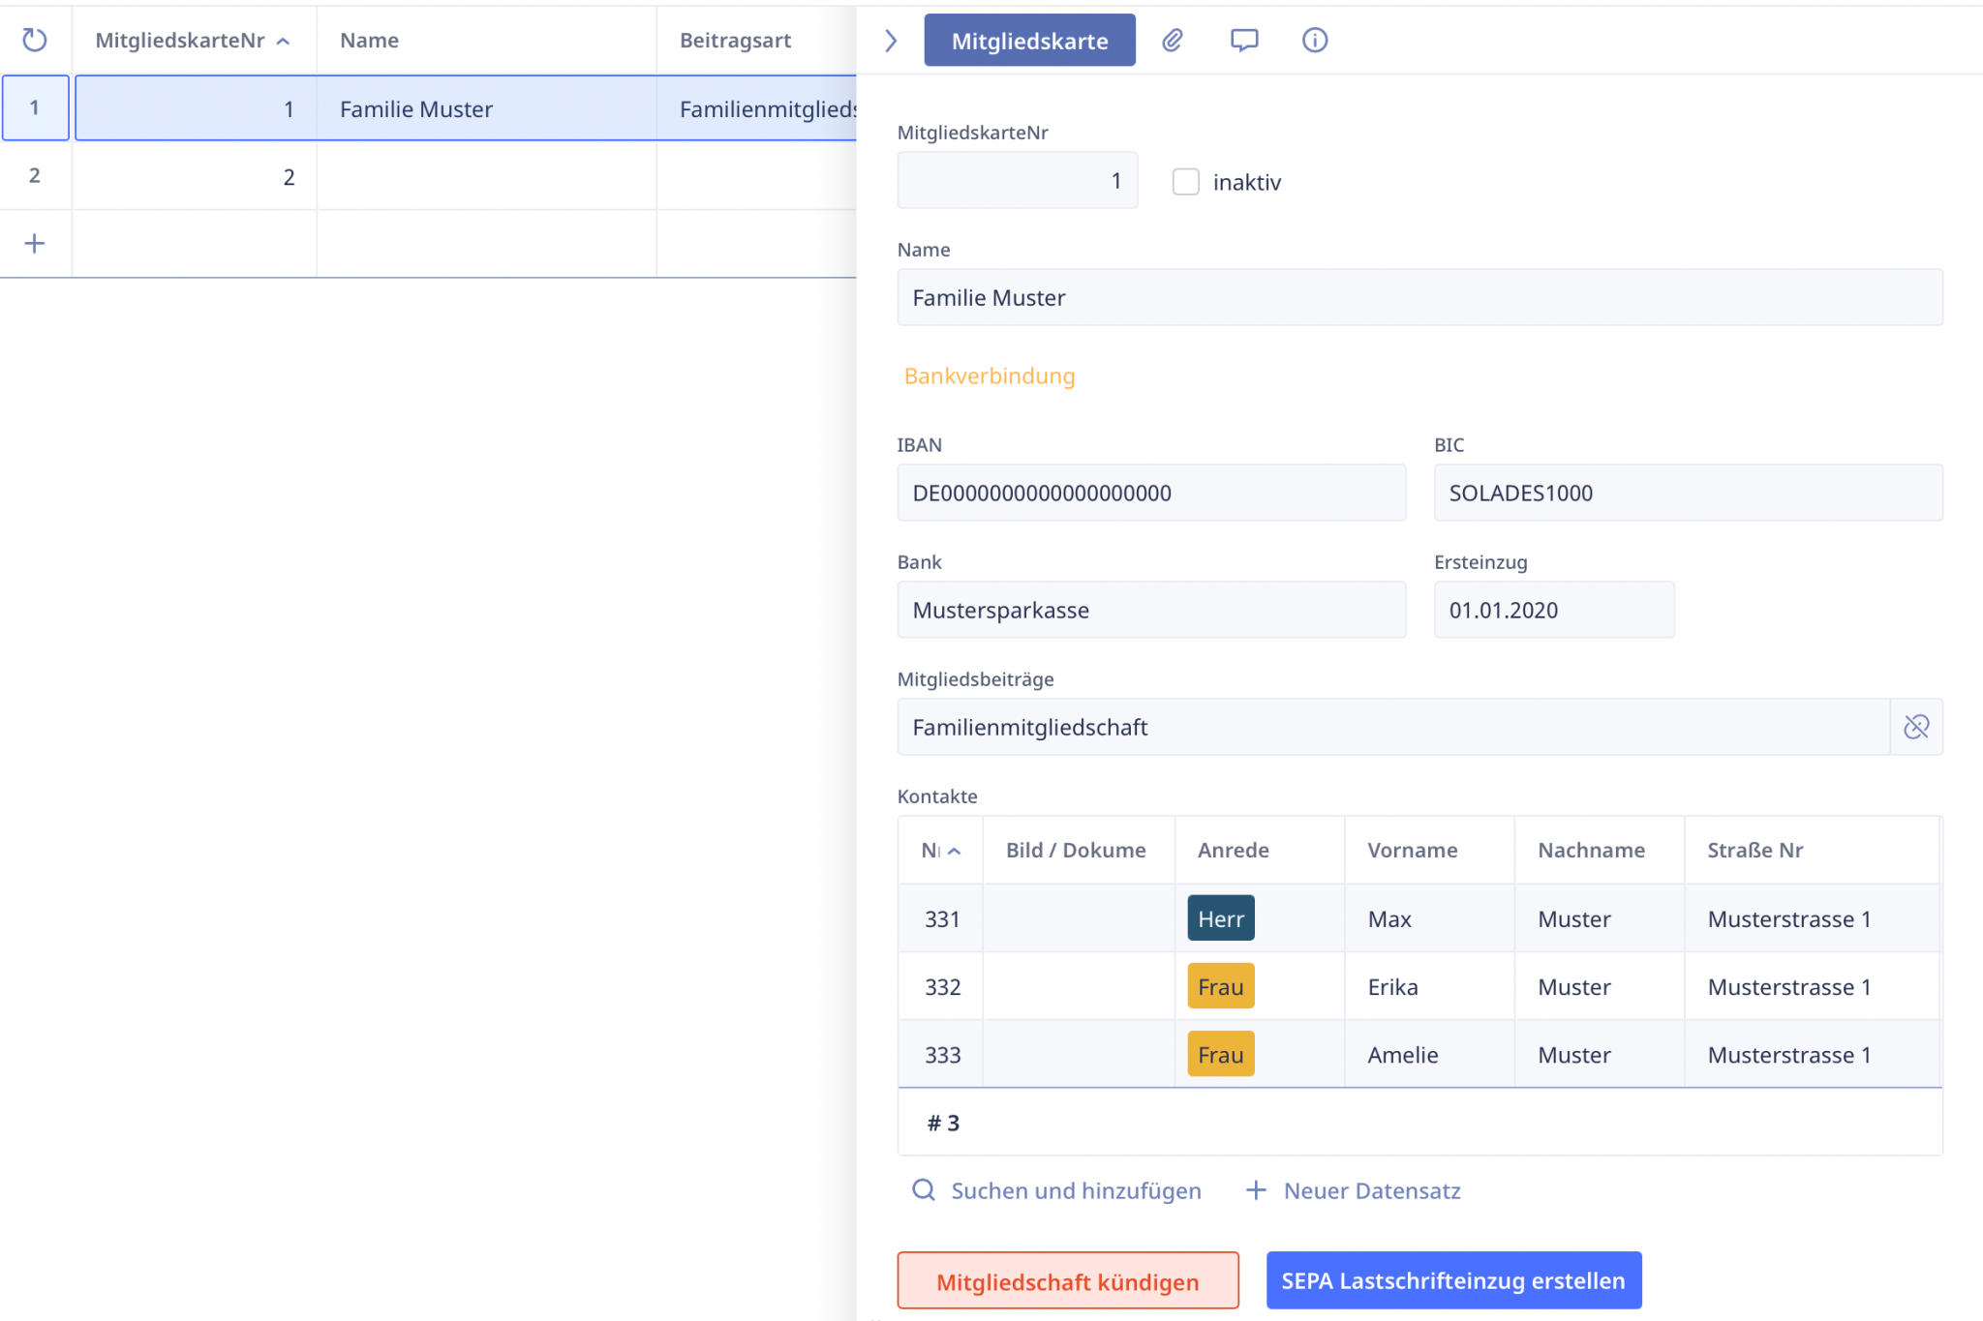Image resolution: width=1983 pixels, height=1321 pixels.
Task: Click the Straße Nr column header
Action: (x=1813, y=850)
